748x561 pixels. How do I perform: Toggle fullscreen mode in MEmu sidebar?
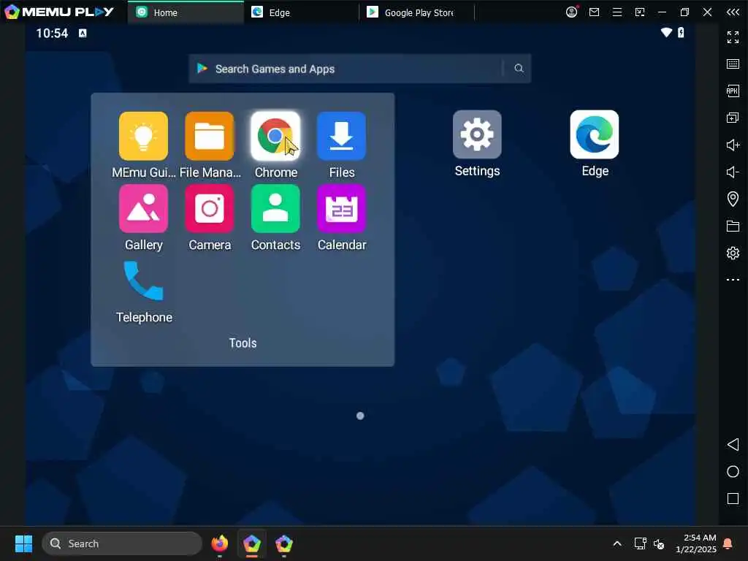point(733,37)
